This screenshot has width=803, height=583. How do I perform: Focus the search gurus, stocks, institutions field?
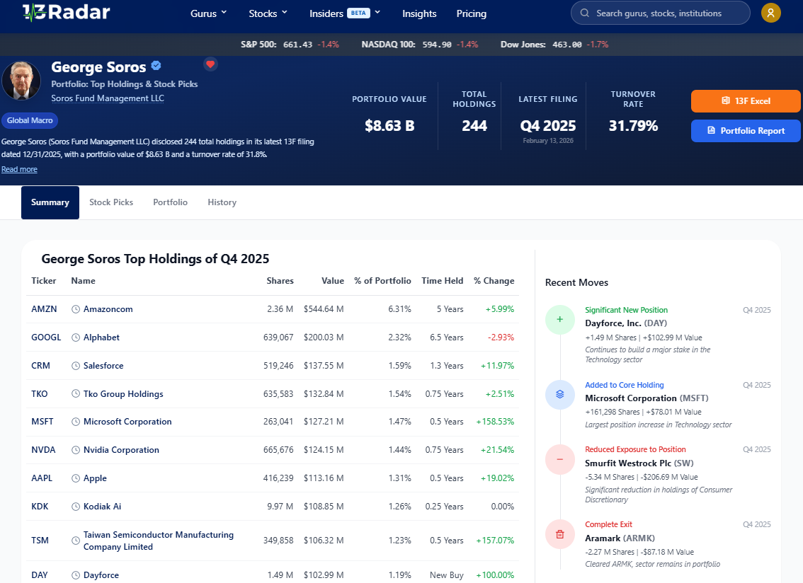point(660,13)
